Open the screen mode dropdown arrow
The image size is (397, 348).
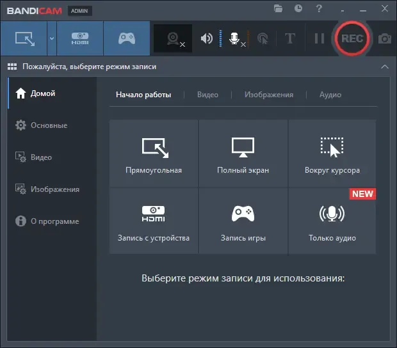52,38
